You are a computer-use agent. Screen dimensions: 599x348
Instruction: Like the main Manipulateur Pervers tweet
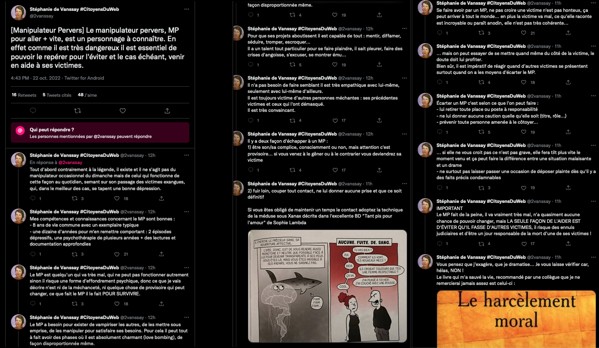point(122,110)
